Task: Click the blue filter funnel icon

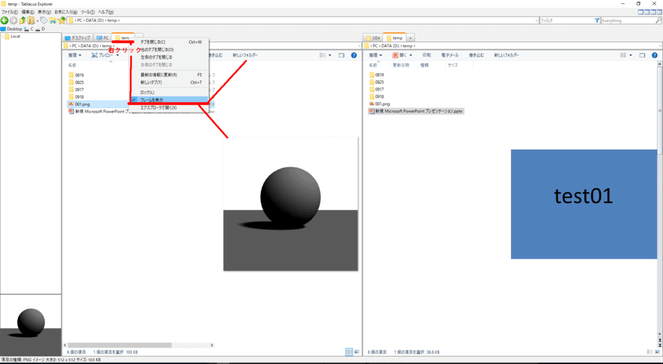Action: (x=597, y=21)
